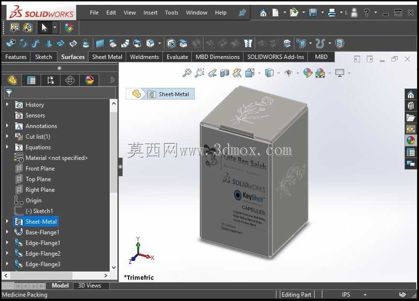Open the Appearances color ball in toolbar
Image resolution: width=419 pixels, height=301 pixels.
(x=69, y=28)
